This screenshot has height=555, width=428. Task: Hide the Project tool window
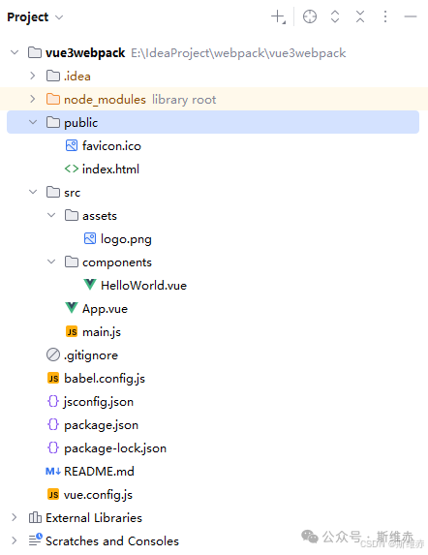(x=411, y=16)
